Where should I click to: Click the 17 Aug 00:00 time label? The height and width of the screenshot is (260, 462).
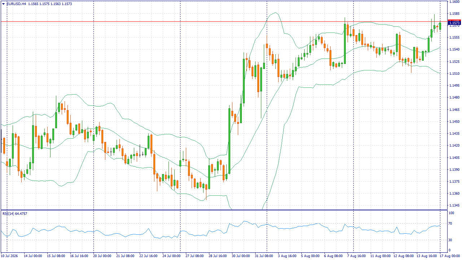pyautogui.click(x=450, y=256)
